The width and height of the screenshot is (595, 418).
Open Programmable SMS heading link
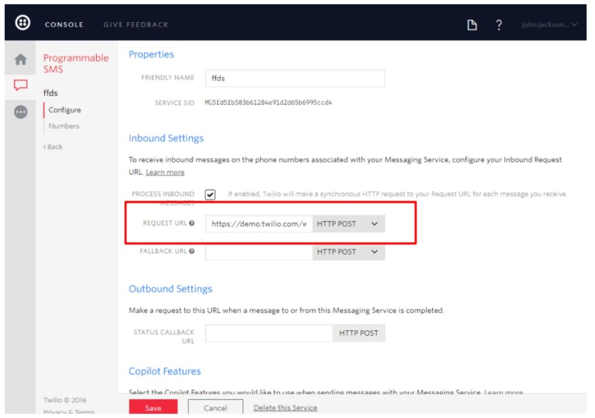76,63
